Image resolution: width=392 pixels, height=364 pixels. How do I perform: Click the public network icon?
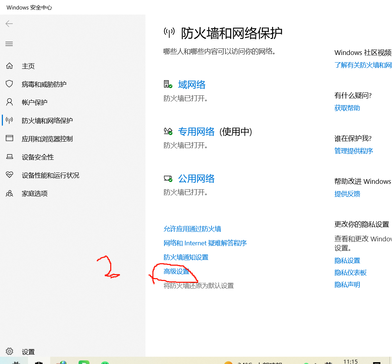(x=168, y=178)
